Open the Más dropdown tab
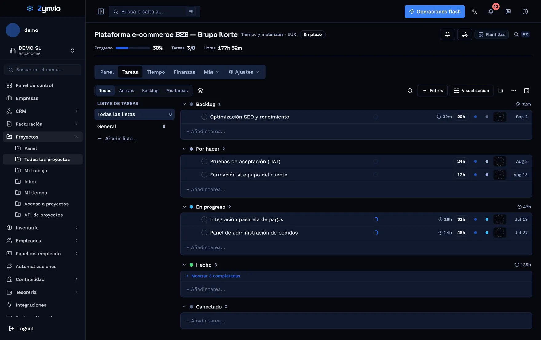This screenshot has width=541, height=340. [211, 72]
